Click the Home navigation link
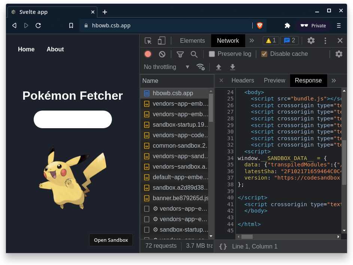The height and width of the screenshot is (265, 353). [x=26, y=49]
